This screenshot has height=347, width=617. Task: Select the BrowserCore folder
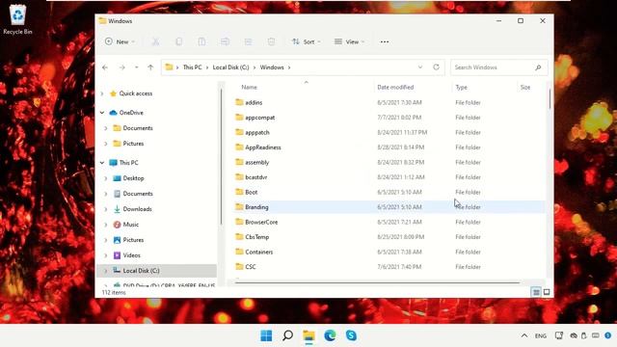coord(261,223)
